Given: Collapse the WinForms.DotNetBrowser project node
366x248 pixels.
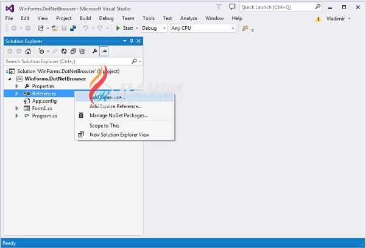Looking at the screenshot, I should pyautogui.click(x=10, y=79).
